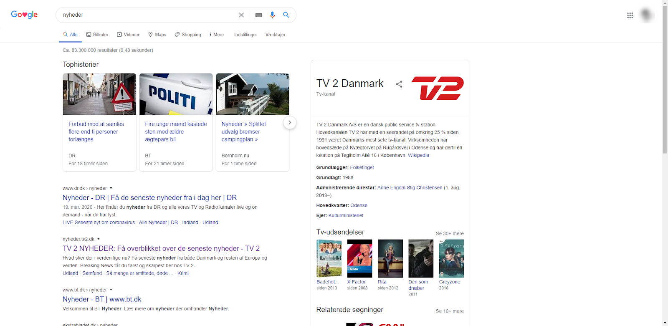Open the Kulturministeriet owner link

[x=346, y=216]
